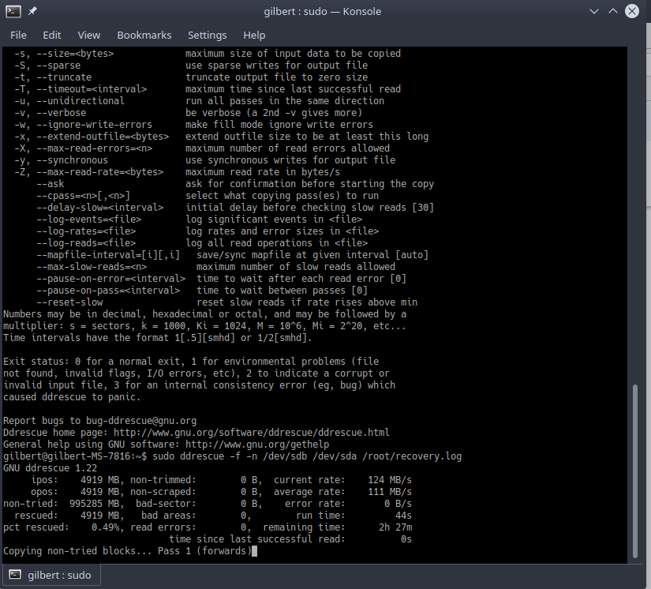Click the run time value '44s'
Viewport: 651px width, 589px height.
coord(403,516)
